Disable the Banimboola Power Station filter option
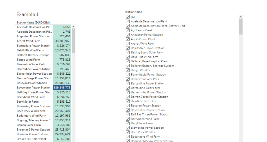 tap(128, 75)
